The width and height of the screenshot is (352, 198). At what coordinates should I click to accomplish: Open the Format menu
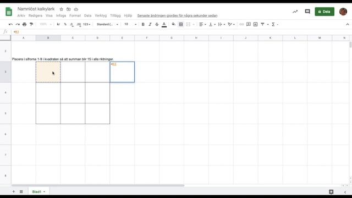[75, 15]
